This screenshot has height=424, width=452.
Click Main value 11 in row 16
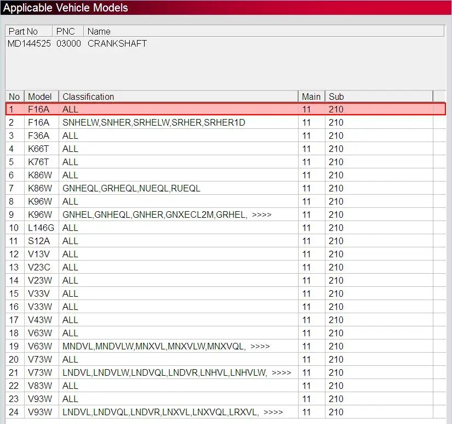point(306,307)
